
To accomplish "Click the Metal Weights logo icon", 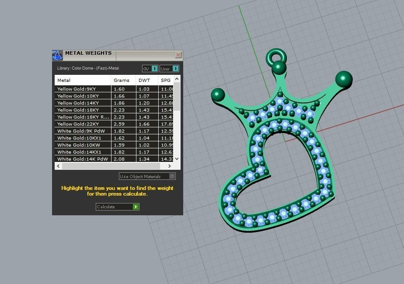I will point(57,55).
